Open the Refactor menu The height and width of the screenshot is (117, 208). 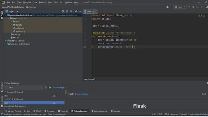pos(43,2)
